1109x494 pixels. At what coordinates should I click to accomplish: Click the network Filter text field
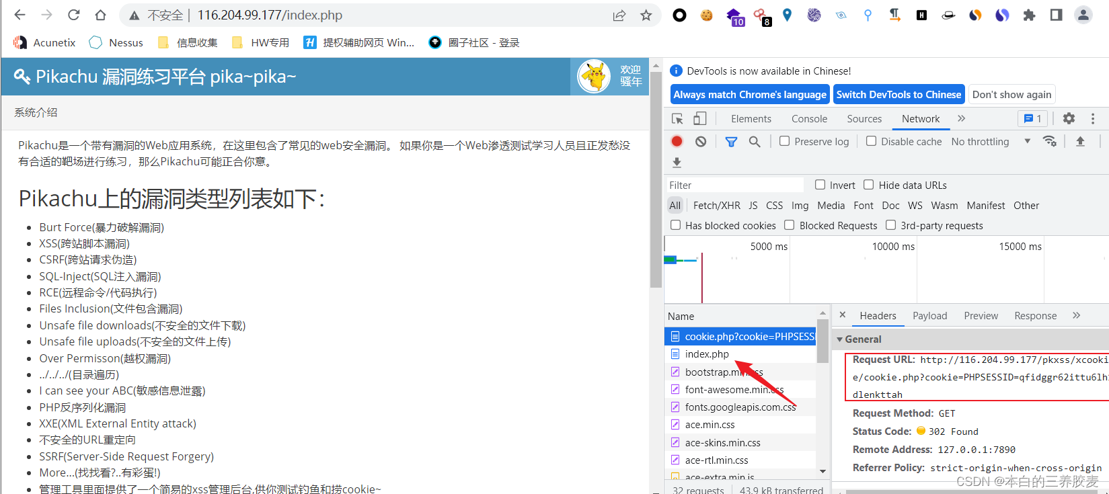pyautogui.click(x=734, y=185)
